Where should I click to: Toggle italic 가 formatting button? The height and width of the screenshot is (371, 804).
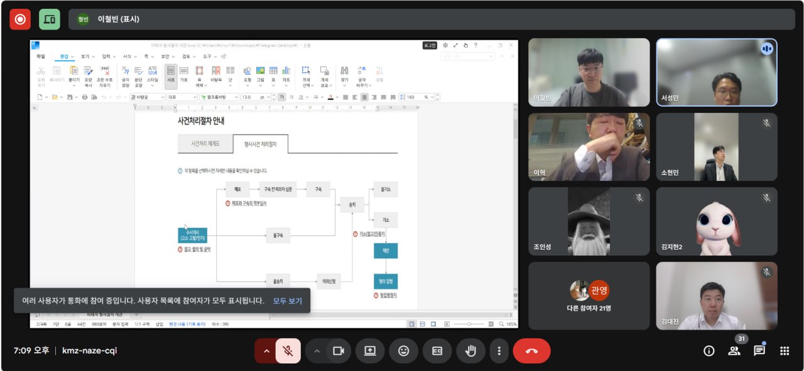pyautogui.click(x=290, y=97)
